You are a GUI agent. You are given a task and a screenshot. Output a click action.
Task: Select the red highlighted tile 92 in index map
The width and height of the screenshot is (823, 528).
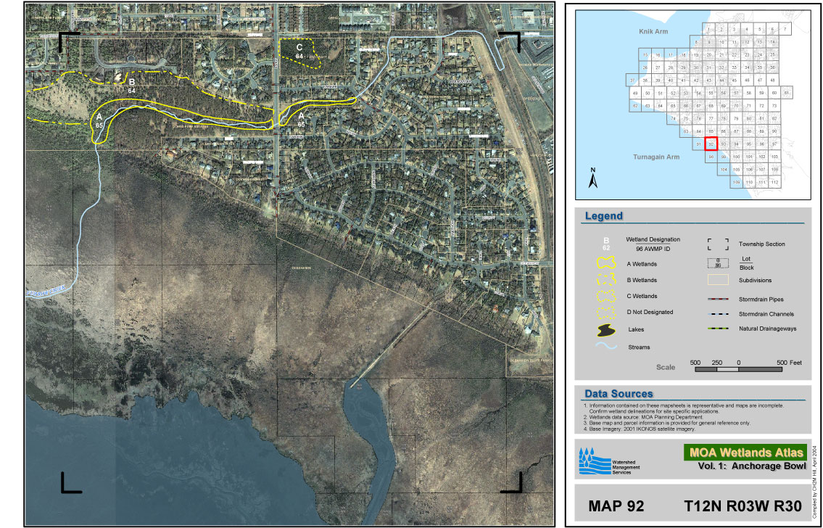pyautogui.click(x=711, y=144)
